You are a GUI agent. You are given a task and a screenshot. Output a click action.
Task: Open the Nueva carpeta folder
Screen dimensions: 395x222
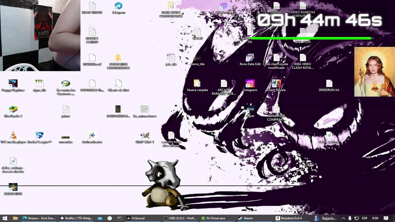tap(197, 86)
